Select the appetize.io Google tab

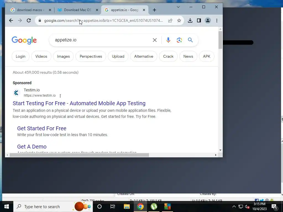click(x=125, y=10)
